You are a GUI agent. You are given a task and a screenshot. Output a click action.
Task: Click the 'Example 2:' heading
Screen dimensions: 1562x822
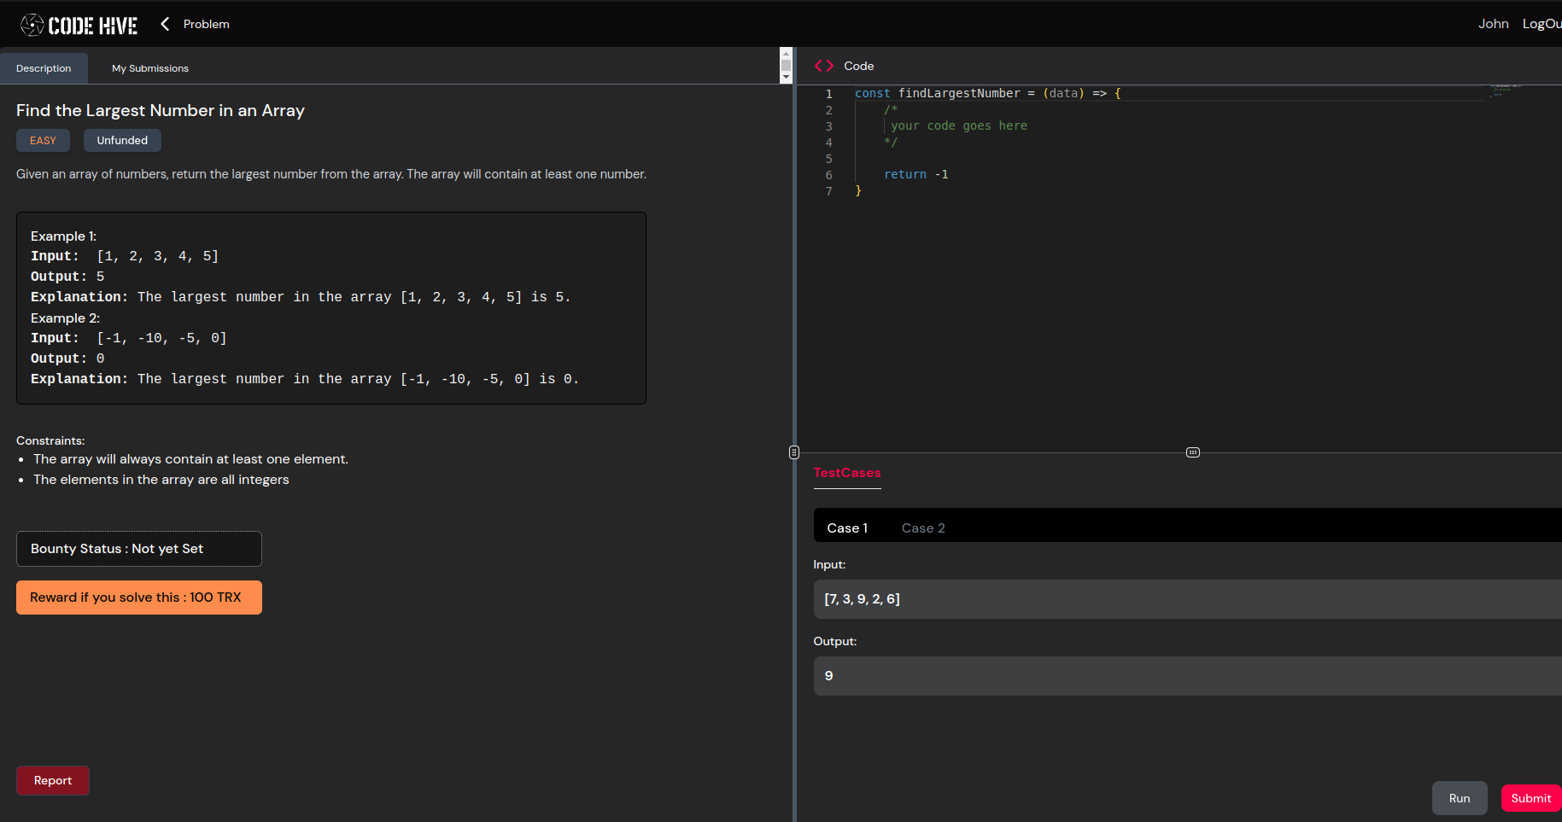(x=66, y=318)
